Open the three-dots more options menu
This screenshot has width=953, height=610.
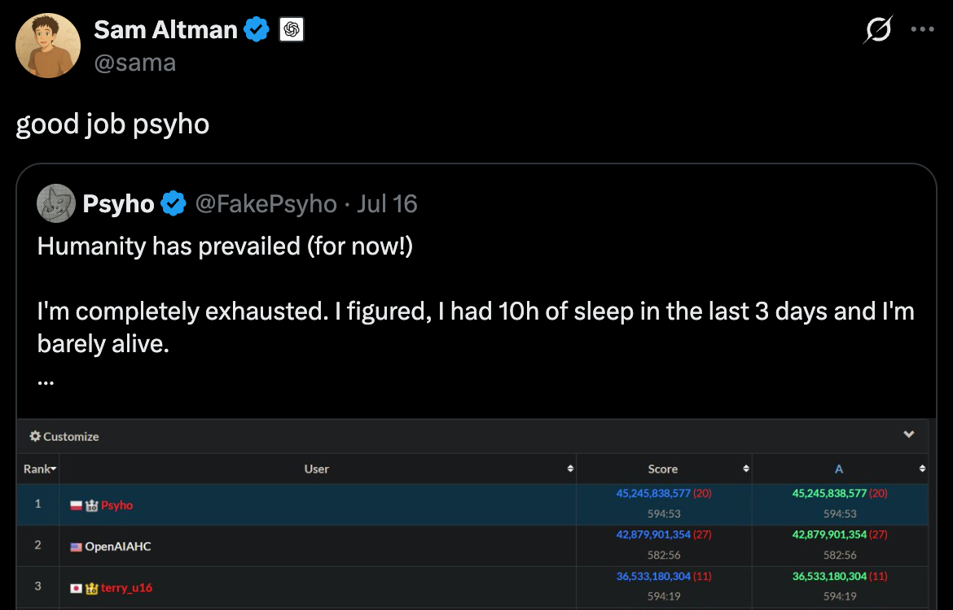click(922, 30)
